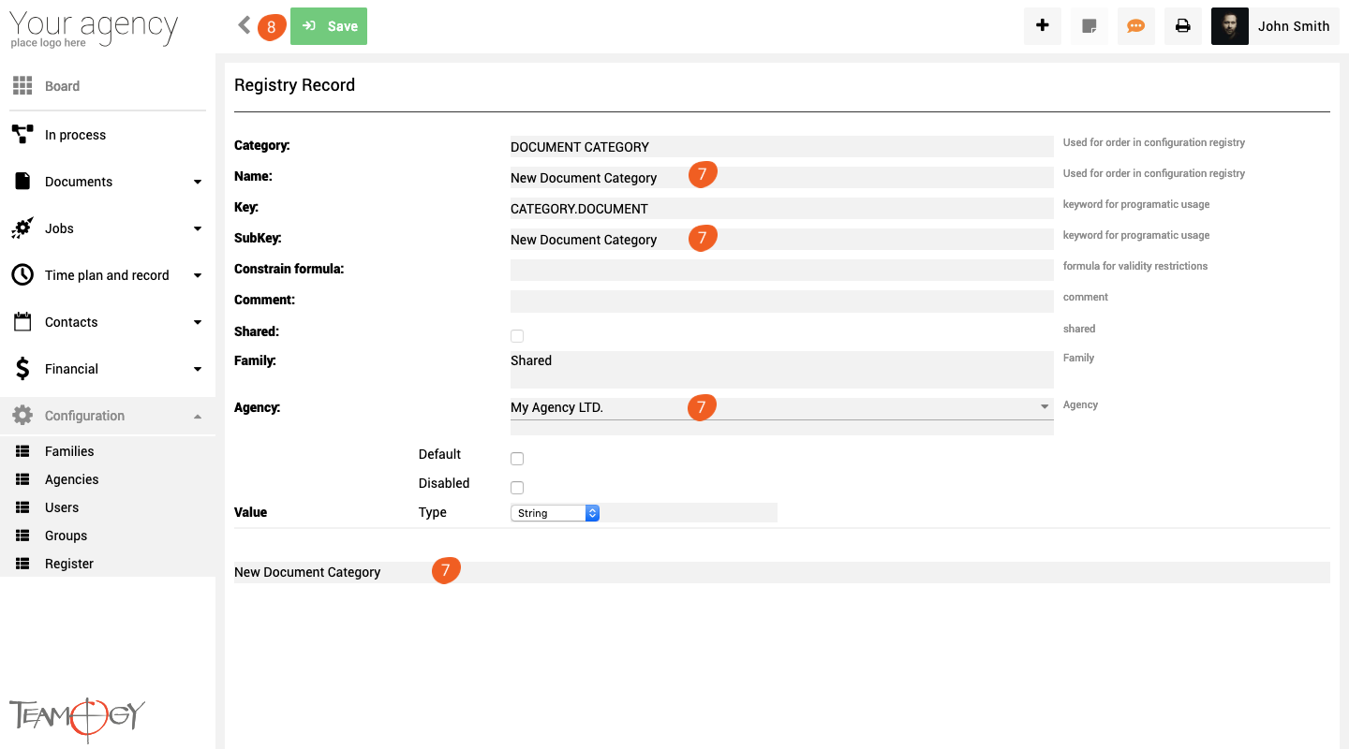Enable the Default checkbox
Screen dimensions: 1349x749
517,459
